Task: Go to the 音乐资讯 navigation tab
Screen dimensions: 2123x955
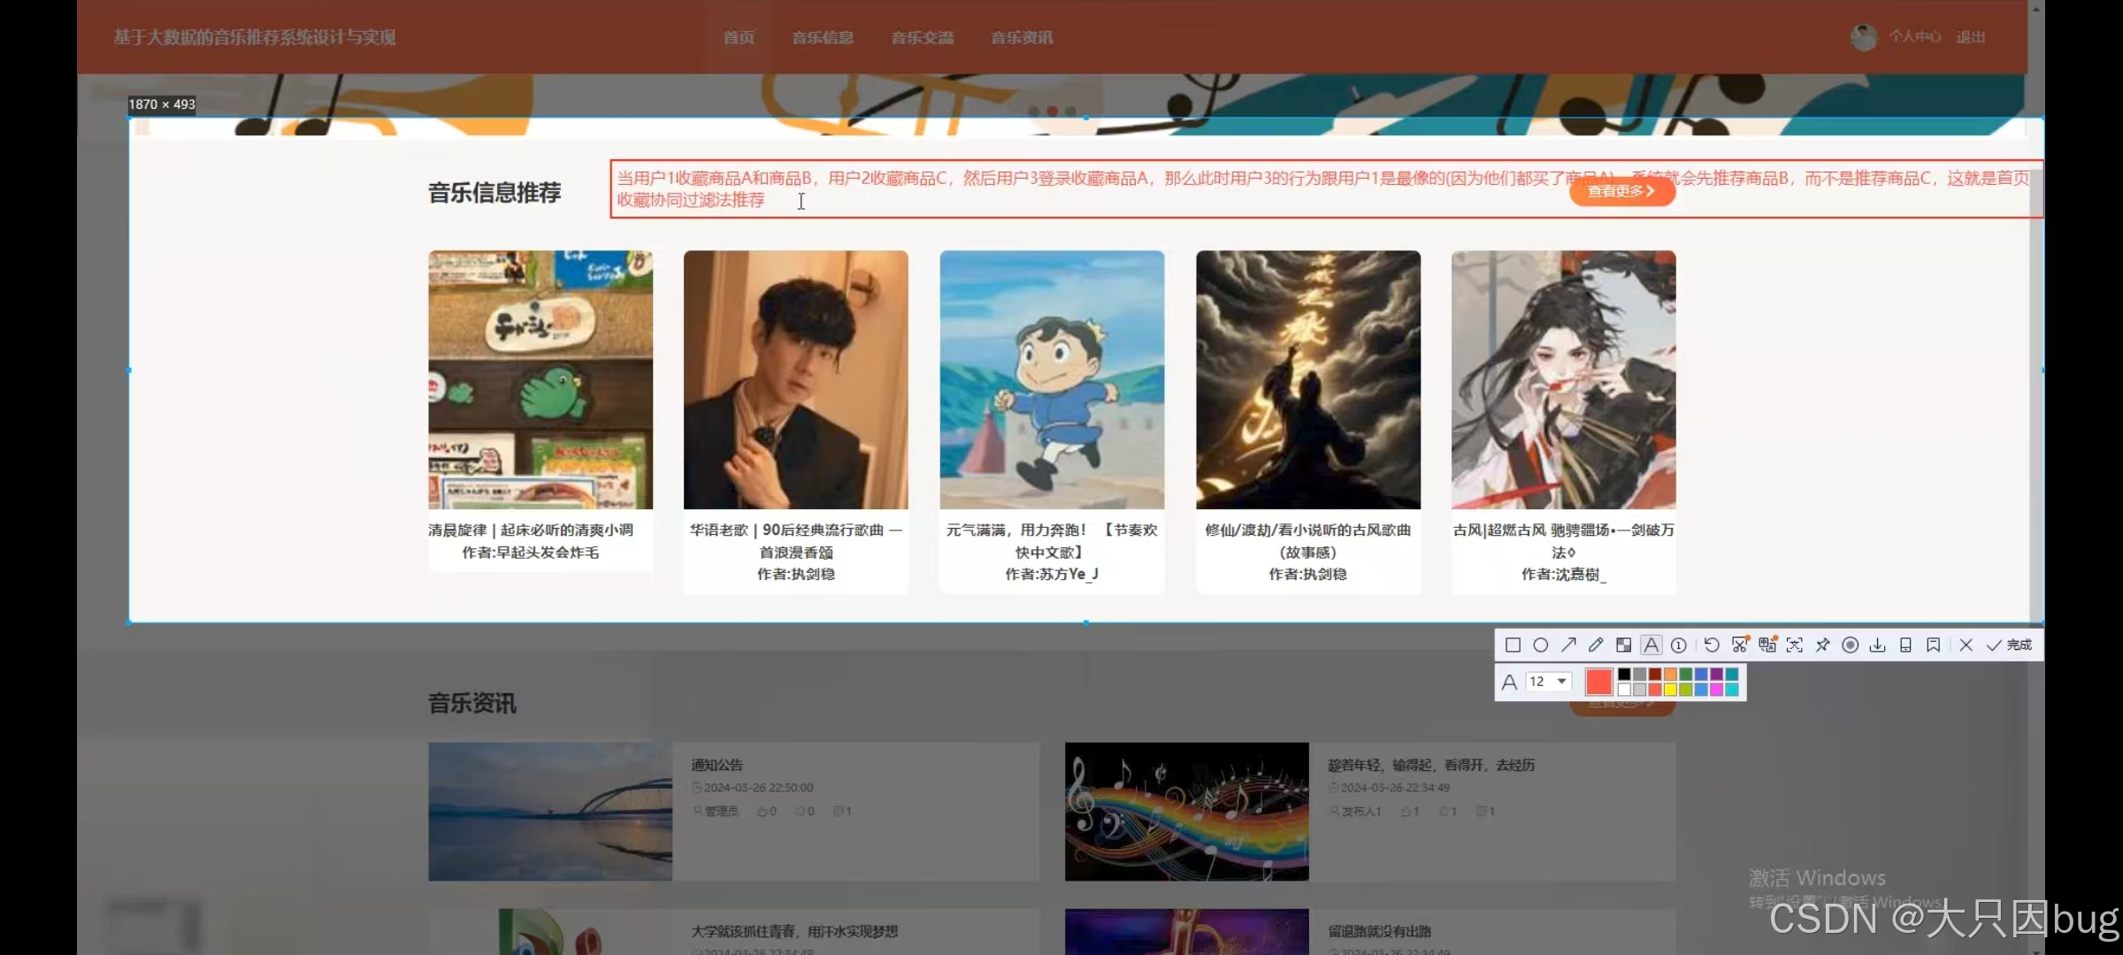Action: coord(1022,37)
